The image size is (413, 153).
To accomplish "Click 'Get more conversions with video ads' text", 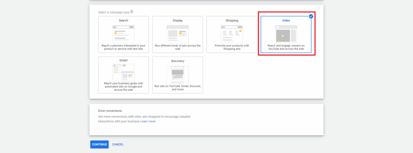I will [144, 119].
